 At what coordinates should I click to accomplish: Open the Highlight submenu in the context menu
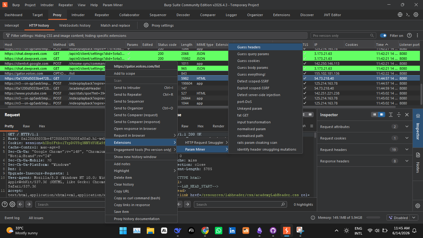coord(141,171)
